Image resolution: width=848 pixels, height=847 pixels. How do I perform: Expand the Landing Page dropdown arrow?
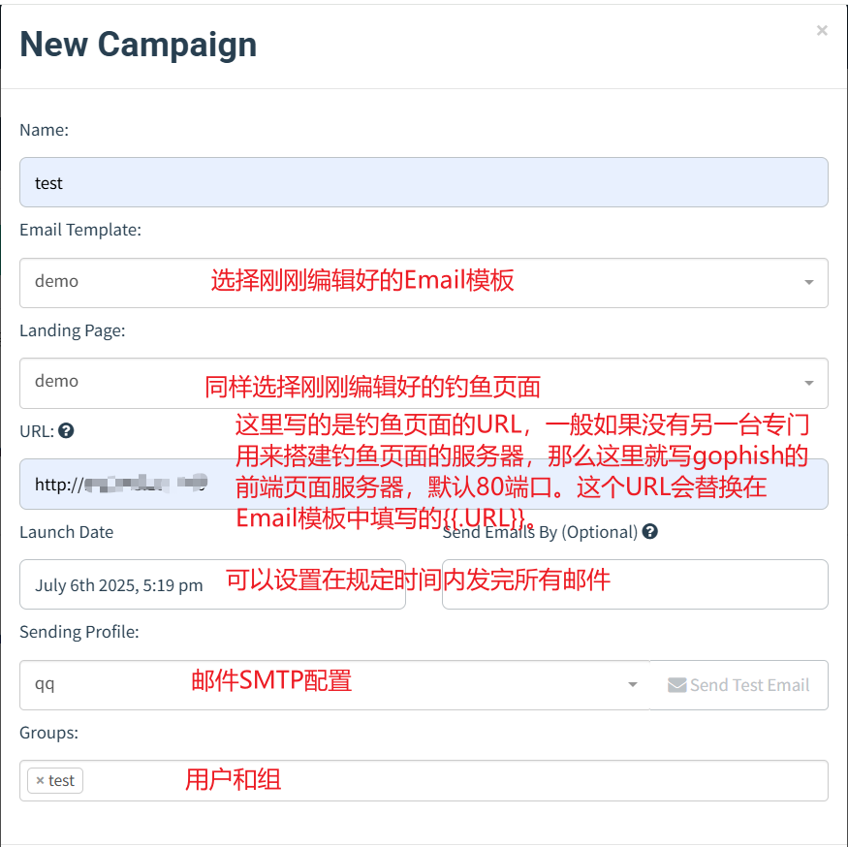(x=808, y=383)
